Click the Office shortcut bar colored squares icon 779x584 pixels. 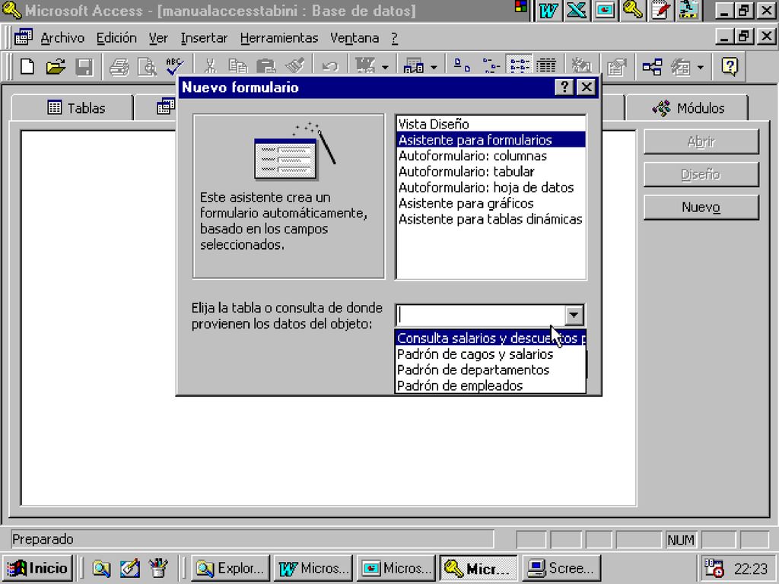pos(521,6)
